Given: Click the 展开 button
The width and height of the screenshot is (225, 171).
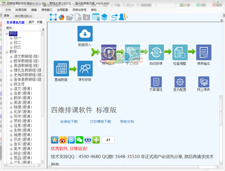Looking at the screenshot, I should pyautogui.click(x=31, y=22).
